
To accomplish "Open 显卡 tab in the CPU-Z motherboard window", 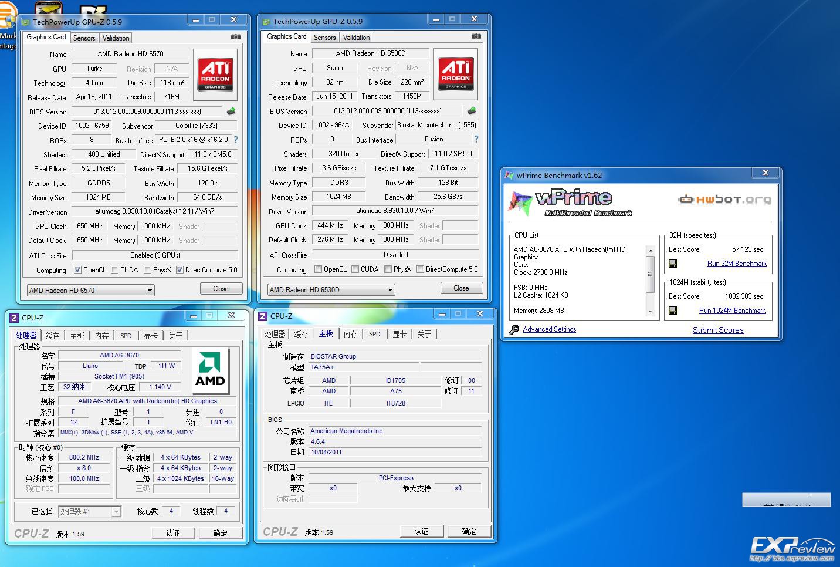I will pos(399,334).
